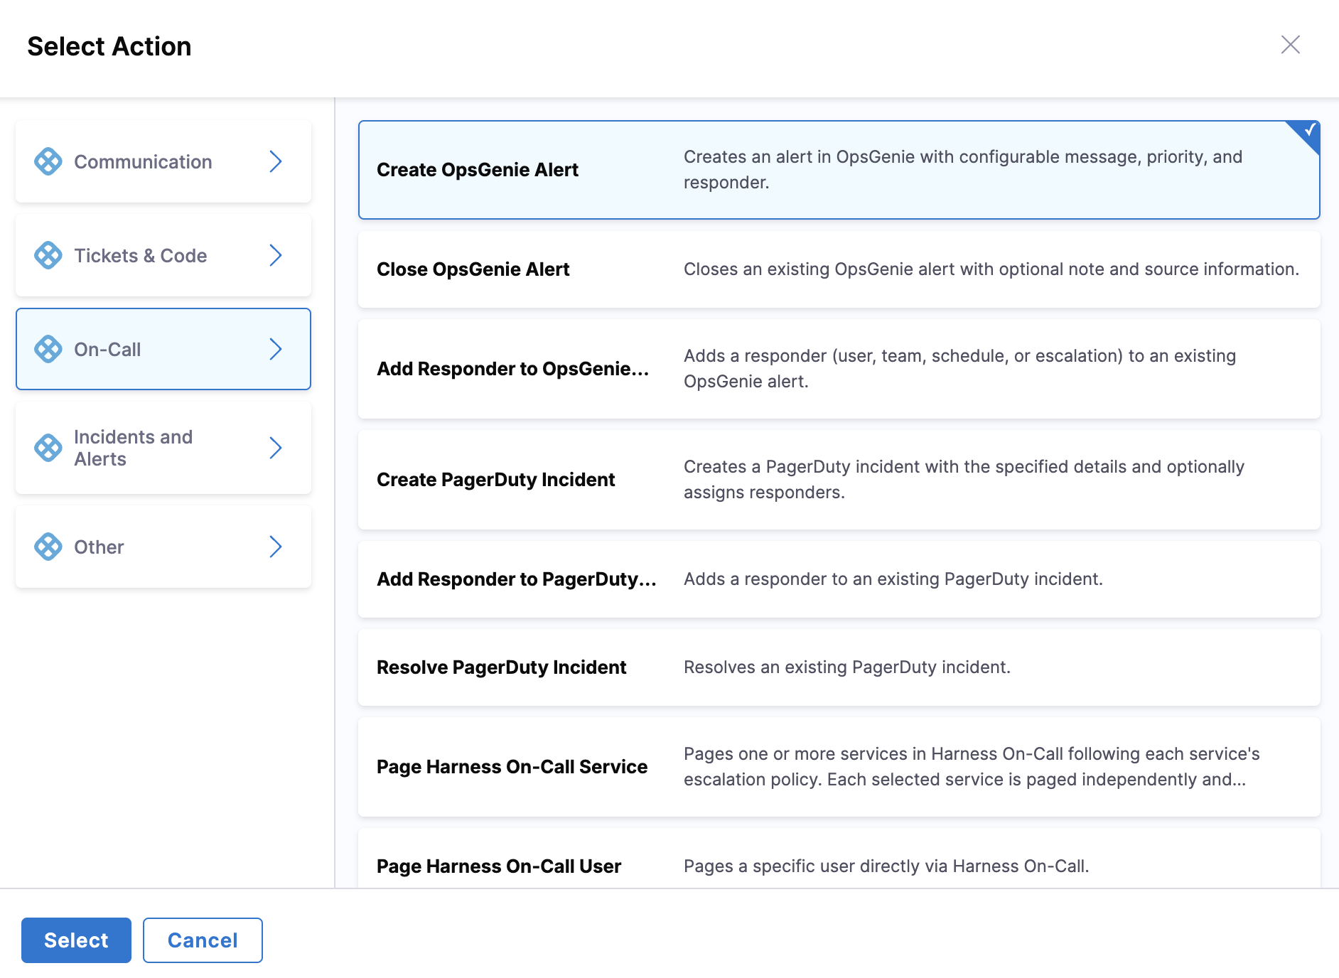This screenshot has width=1339, height=978.
Task: Choose the Close OpsGenie Alert action
Action: tap(839, 269)
